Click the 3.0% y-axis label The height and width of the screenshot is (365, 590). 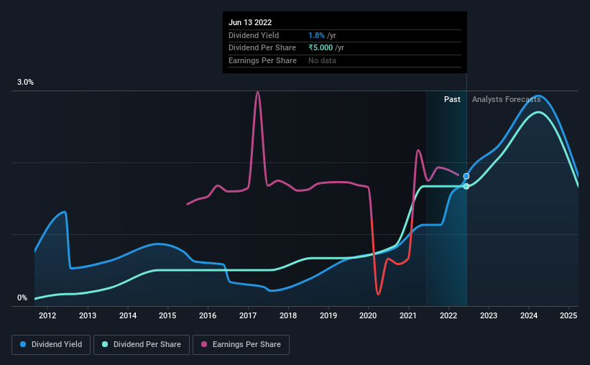(x=25, y=82)
